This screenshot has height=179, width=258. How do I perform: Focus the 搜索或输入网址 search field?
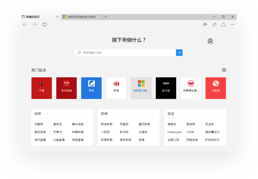pos(125,53)
